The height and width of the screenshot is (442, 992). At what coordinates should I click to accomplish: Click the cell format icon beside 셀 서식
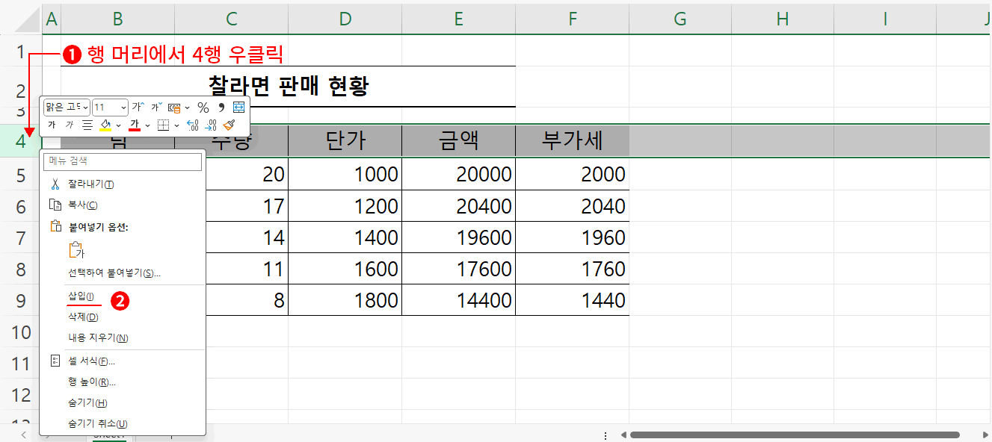[x=55, y=361]
